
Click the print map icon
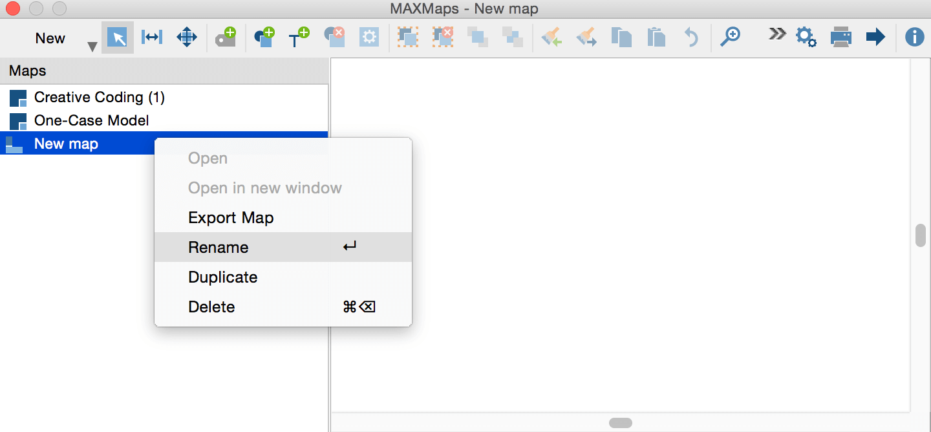pos(840,38)
